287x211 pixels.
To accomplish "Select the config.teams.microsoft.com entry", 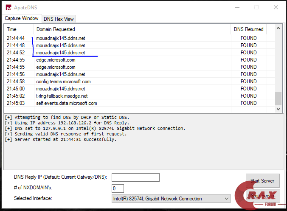I will pyautogui.click(x=63, y=82).
